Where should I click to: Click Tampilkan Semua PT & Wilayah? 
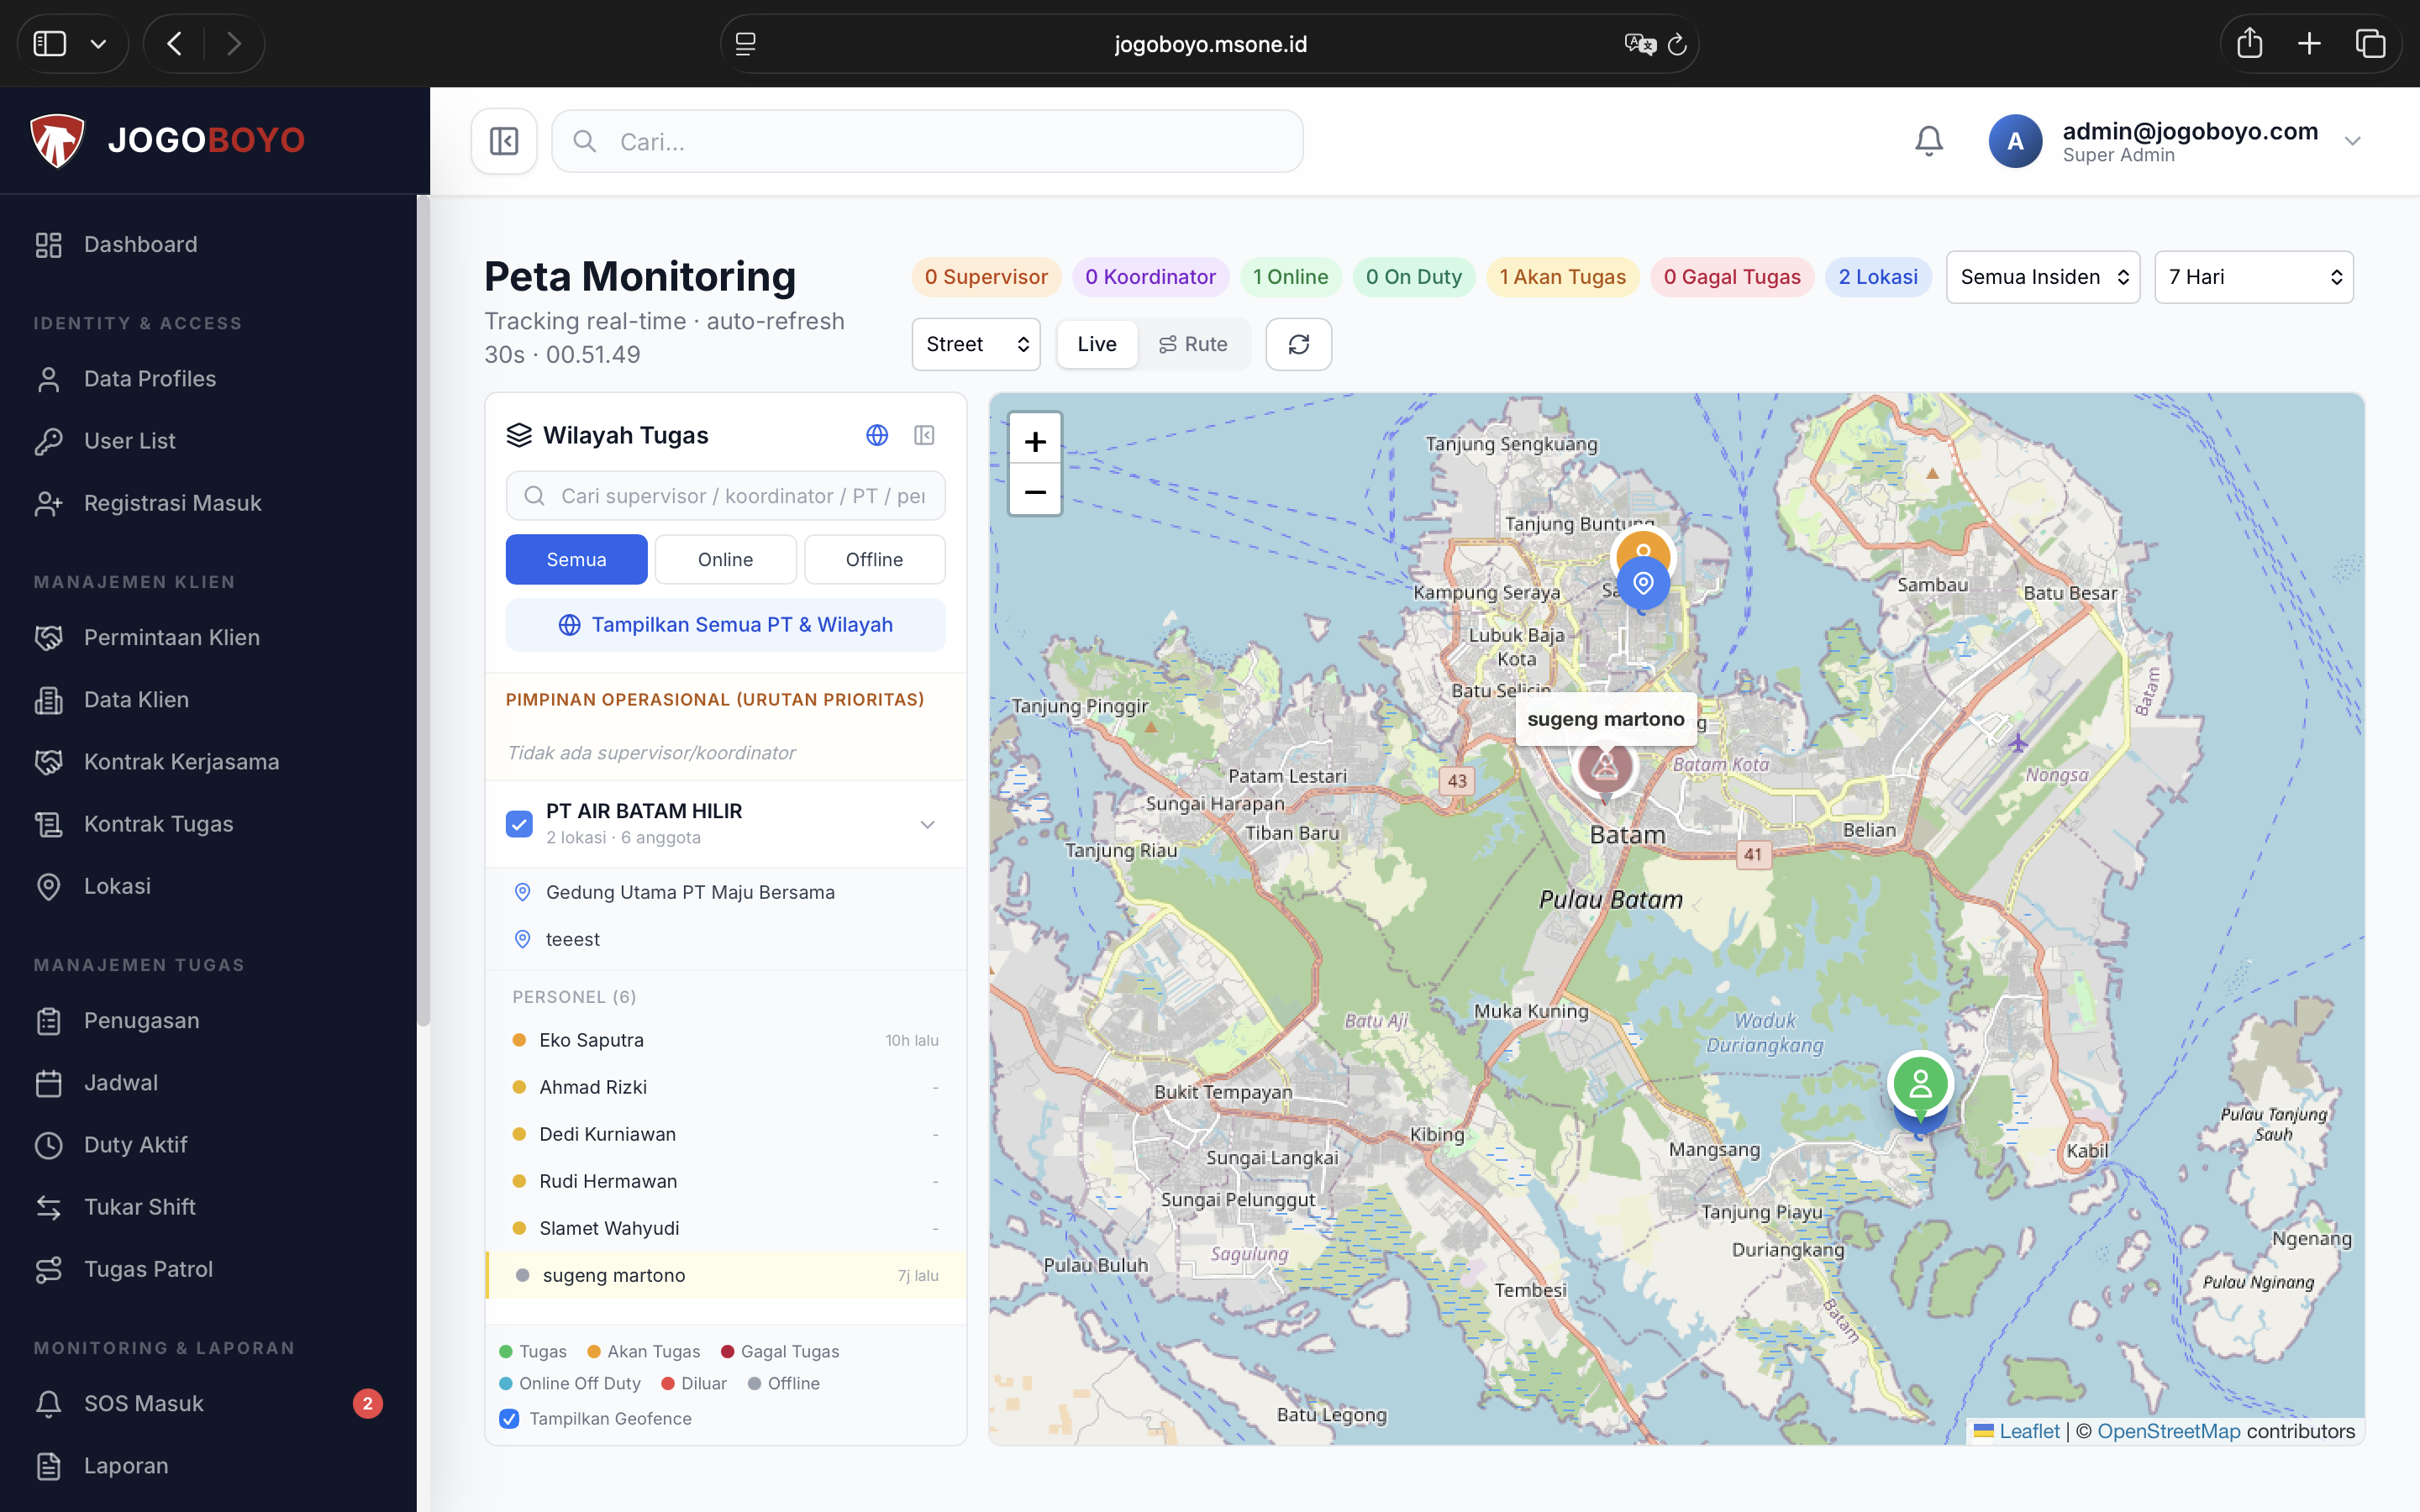pyautogui.click(x=725, y=625)
